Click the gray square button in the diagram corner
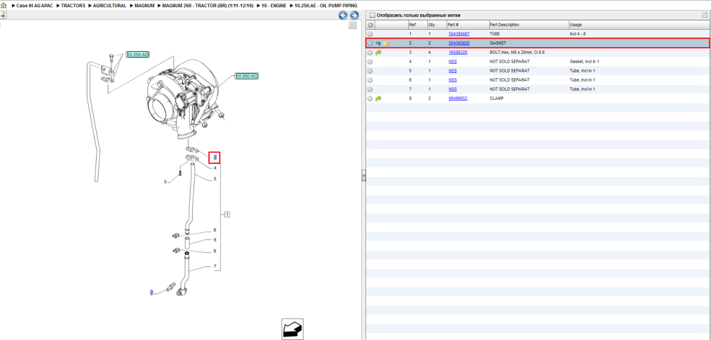711x340 pixels. click(x=353, y=26)
